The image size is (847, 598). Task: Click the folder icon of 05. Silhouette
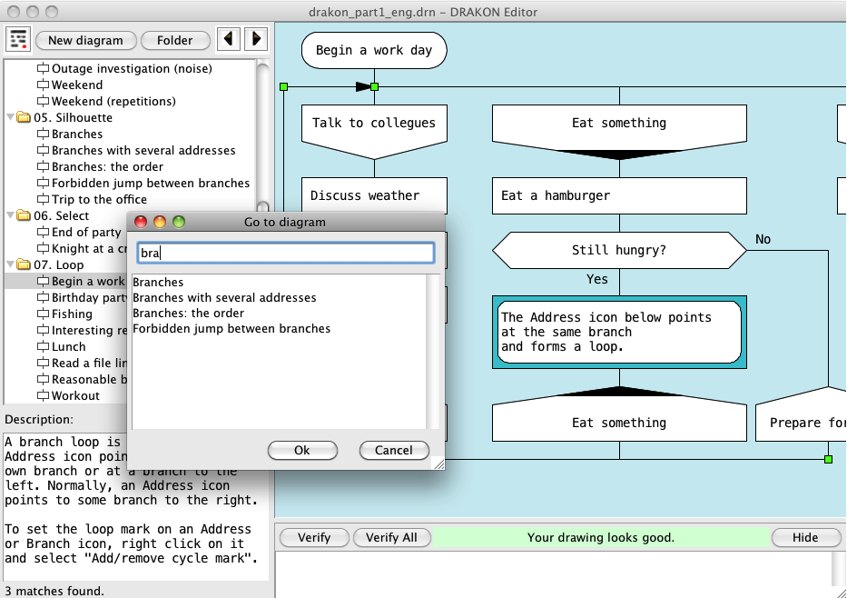pos(23,118)
